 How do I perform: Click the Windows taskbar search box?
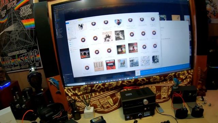(x=76, y=84)
